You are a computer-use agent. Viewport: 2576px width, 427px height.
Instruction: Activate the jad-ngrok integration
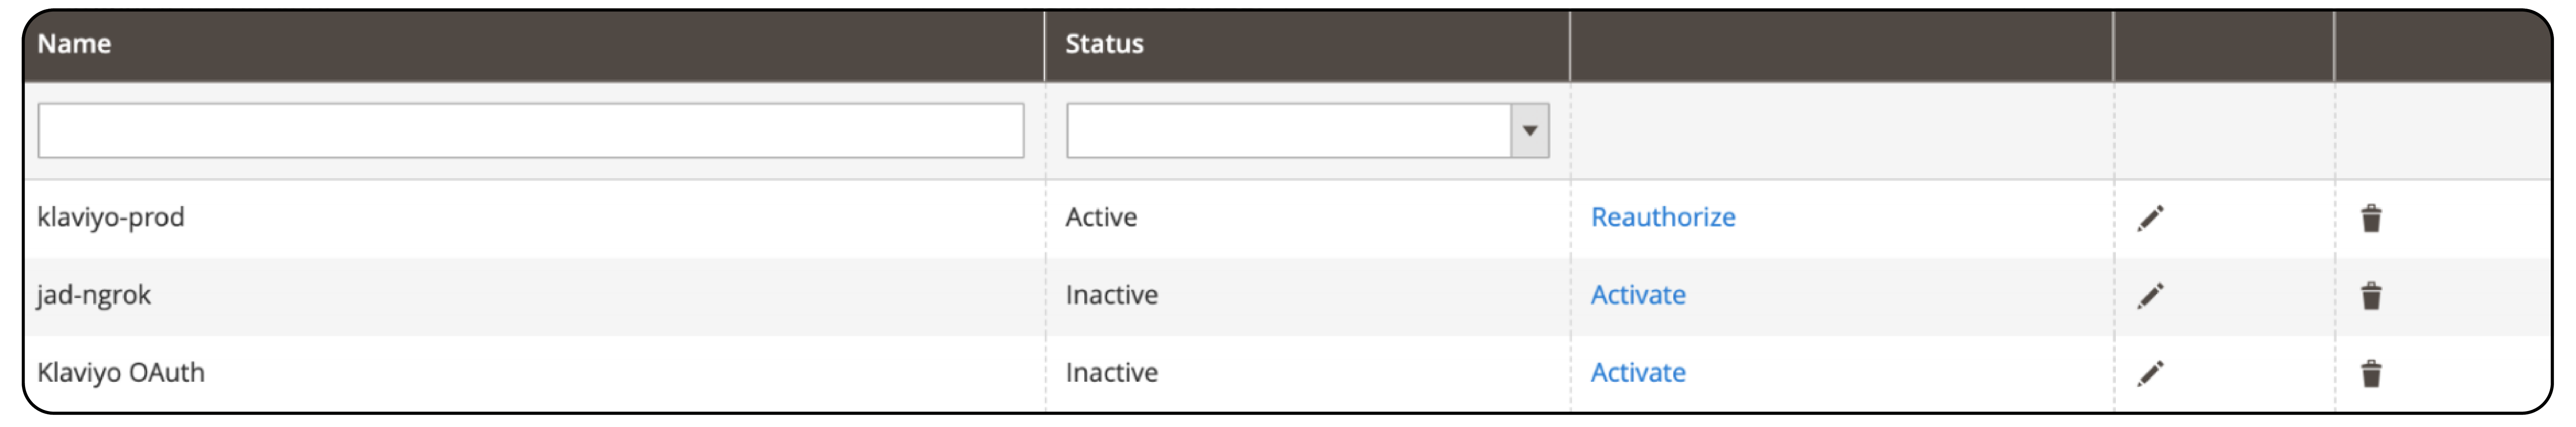pyautogui.click(x=1638, y=295)
